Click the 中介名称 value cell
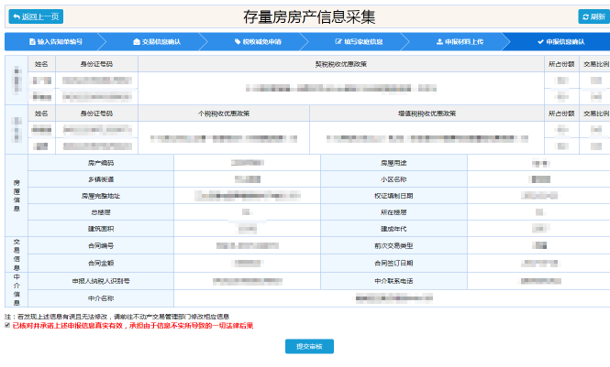This screenshot has width=610, height=367. tap(391, 297)
